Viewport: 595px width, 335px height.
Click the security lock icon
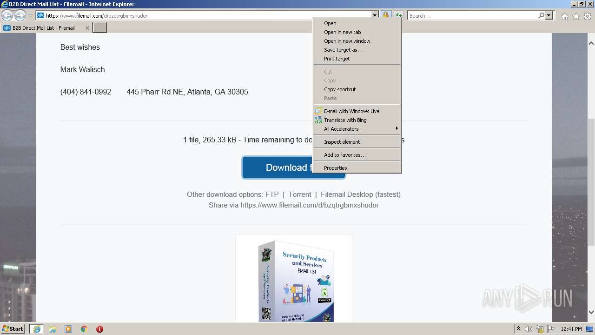(x=385, y=15)
